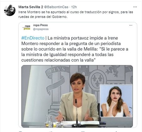Open Marta Sevilla 2's profile avatar
This screenshot has width=142, height=132.
(10, 10)
